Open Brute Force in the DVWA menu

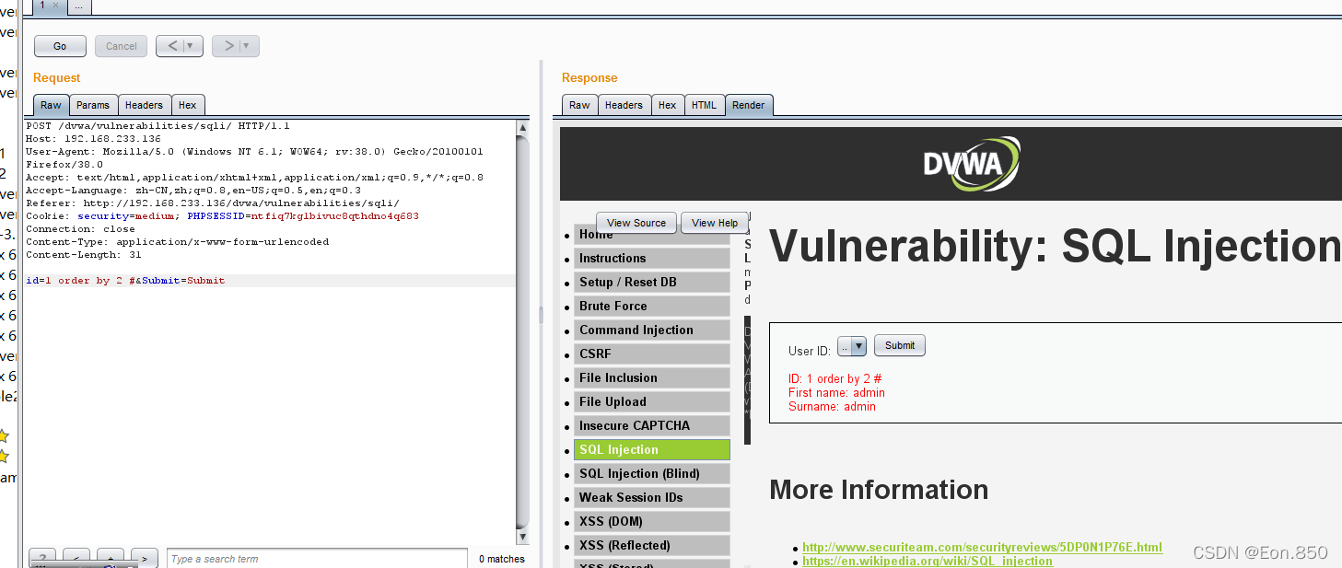[x=651, y=306]
